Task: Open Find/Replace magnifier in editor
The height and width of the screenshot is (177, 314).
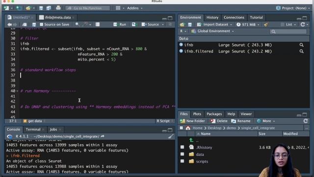Action: point(77,25)
